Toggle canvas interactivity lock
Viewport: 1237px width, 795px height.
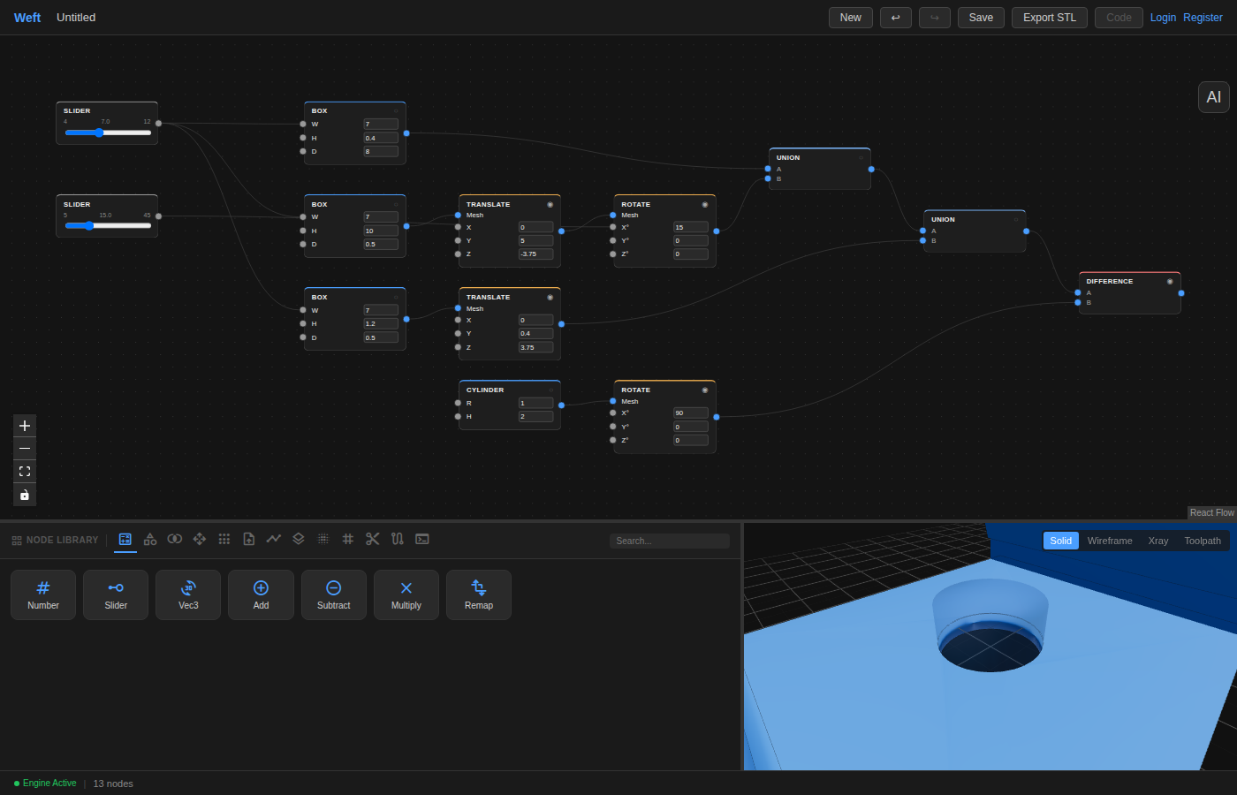(x=25, y=495)
